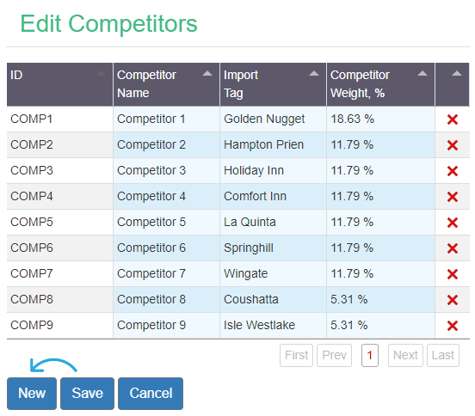Remove Competitor 2 Hampton Prien entry
The image size is (475, 416).
click(452, 145)
